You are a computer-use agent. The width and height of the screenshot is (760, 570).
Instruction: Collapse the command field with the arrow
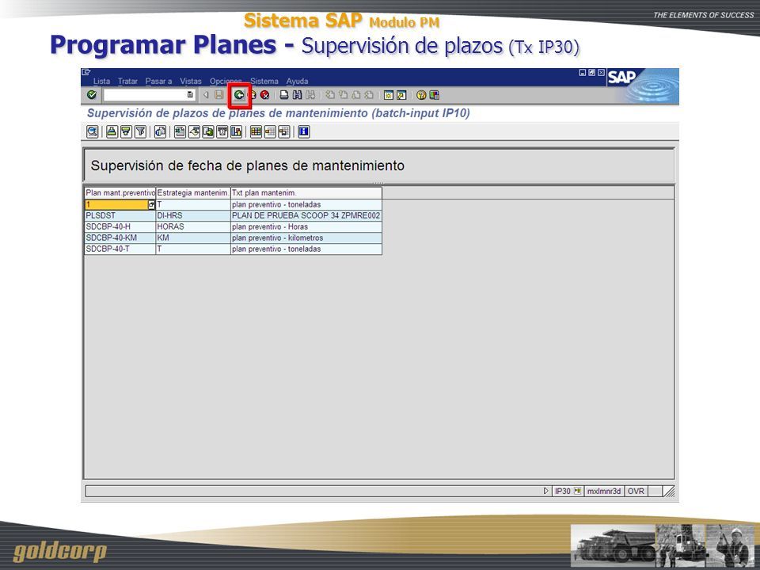coord(206,95)
